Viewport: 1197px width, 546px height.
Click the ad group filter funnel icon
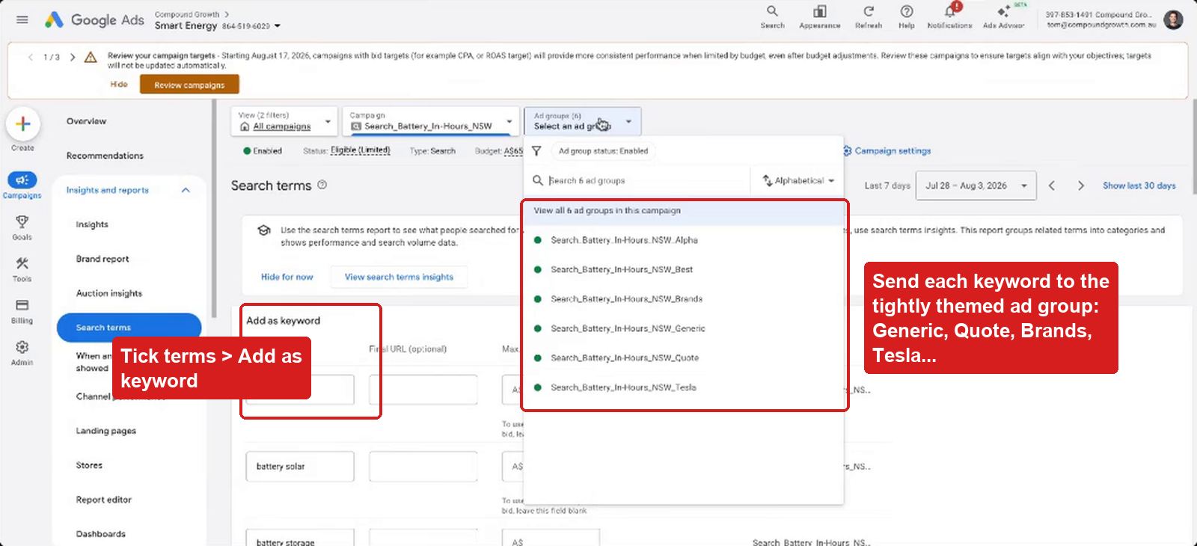(536, 151)
